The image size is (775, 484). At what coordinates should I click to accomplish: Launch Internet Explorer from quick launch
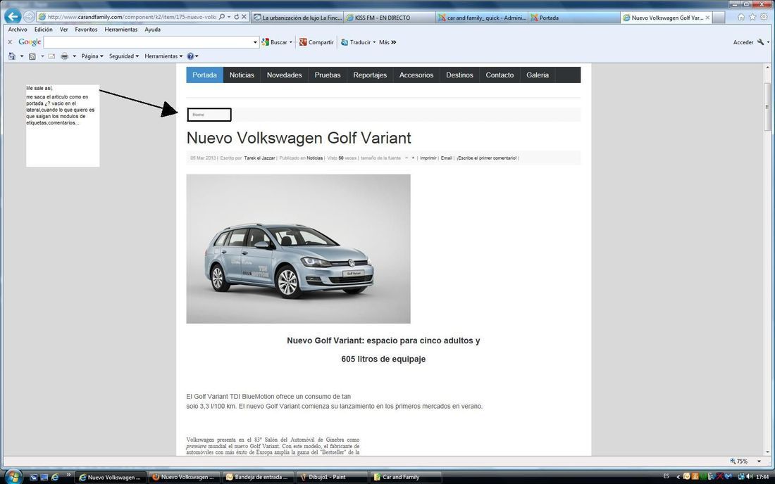55,477
